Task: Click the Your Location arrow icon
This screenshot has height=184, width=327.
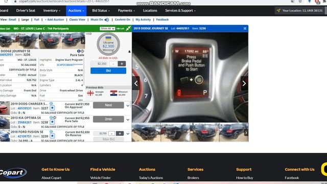Action: 278,10
